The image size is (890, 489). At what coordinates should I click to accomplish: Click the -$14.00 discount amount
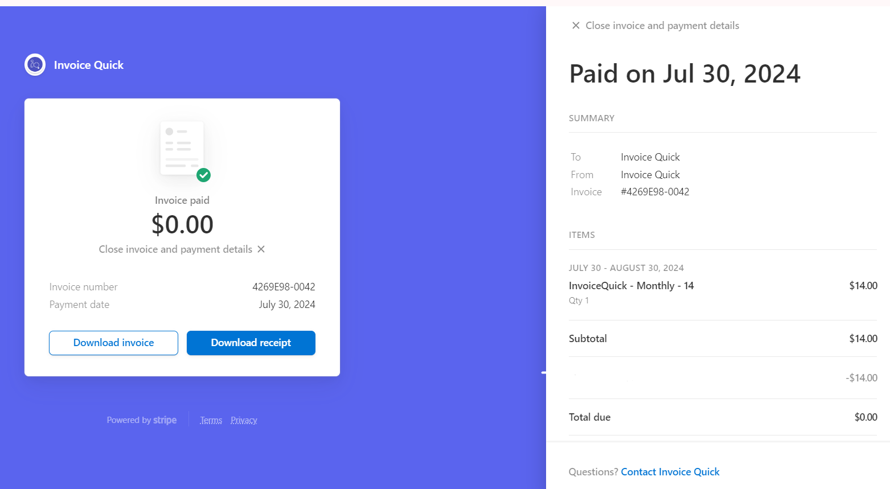(862, 378)
